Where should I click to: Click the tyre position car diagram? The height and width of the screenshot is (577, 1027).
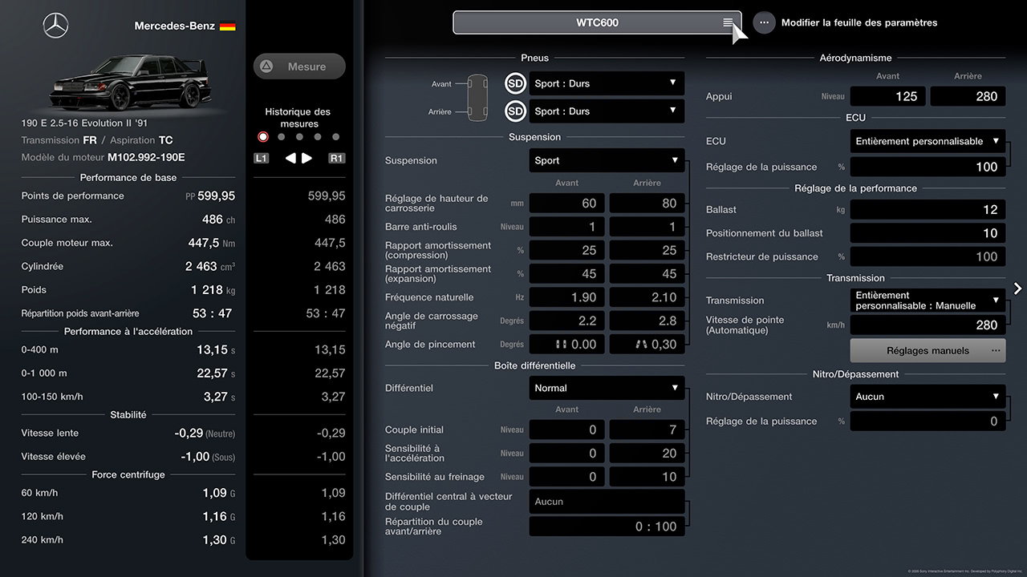[477, 97]
